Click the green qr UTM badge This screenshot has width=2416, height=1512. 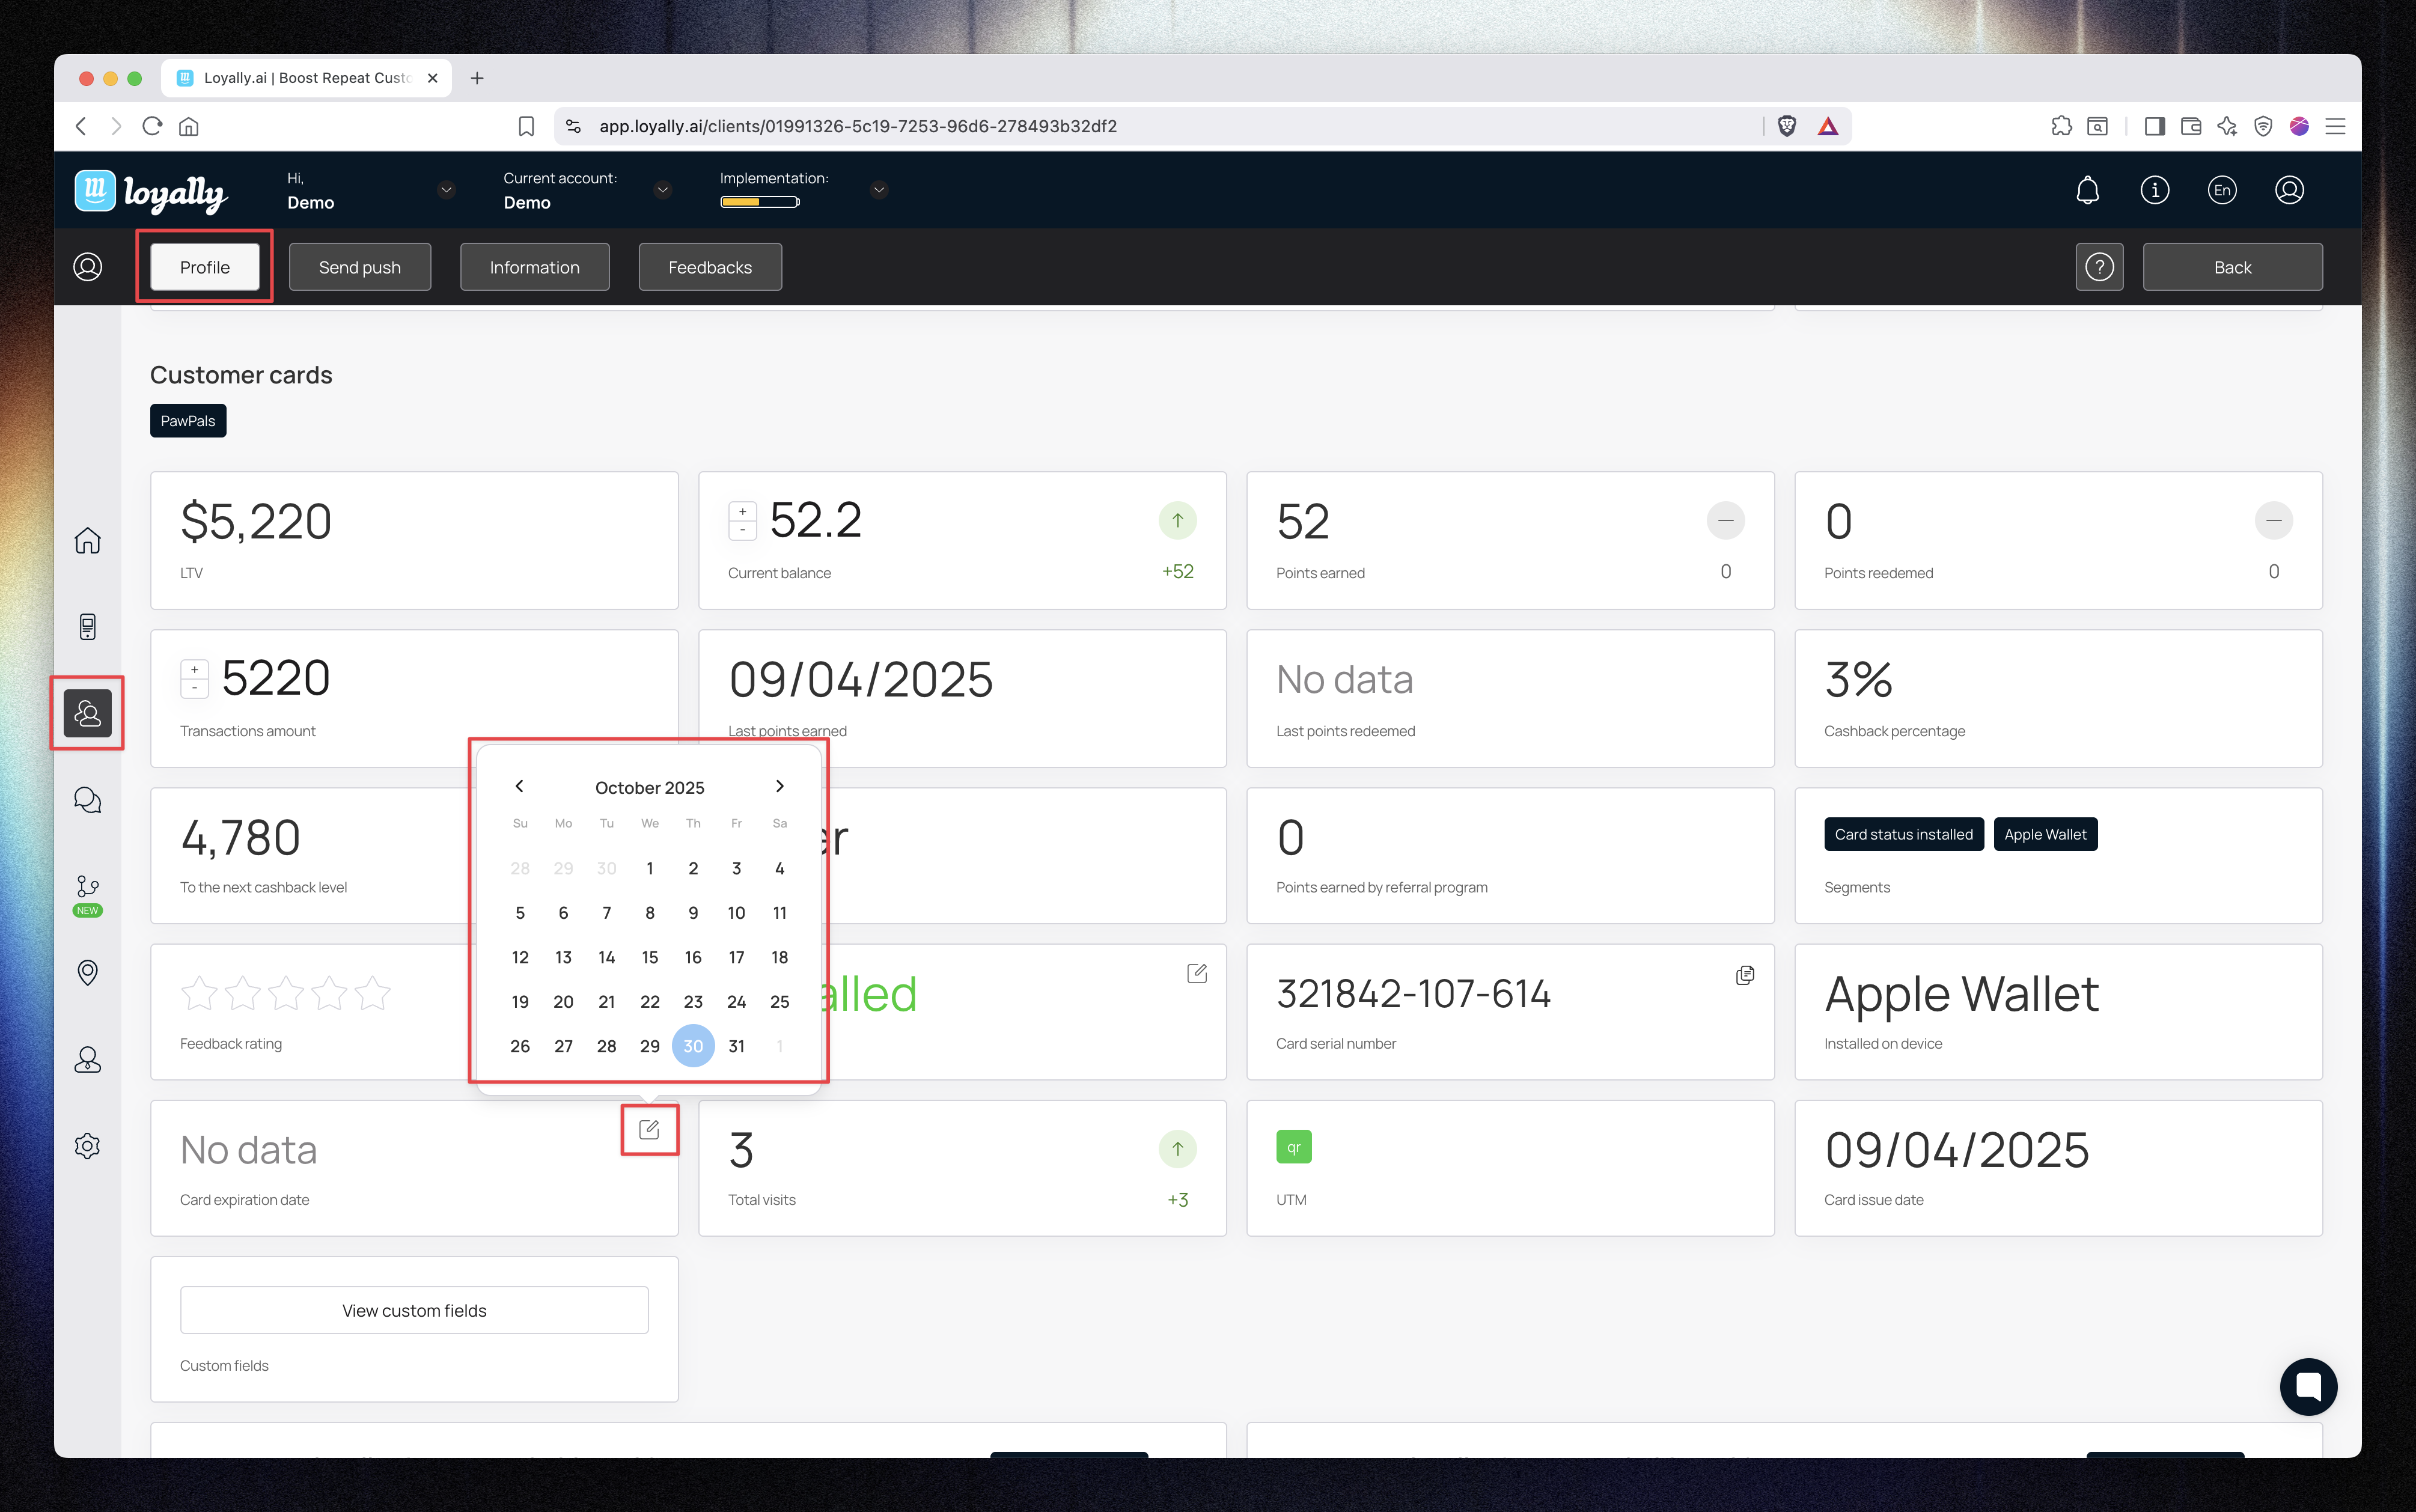1293,1147
